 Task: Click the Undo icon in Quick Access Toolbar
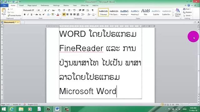(x=9, y=2)
